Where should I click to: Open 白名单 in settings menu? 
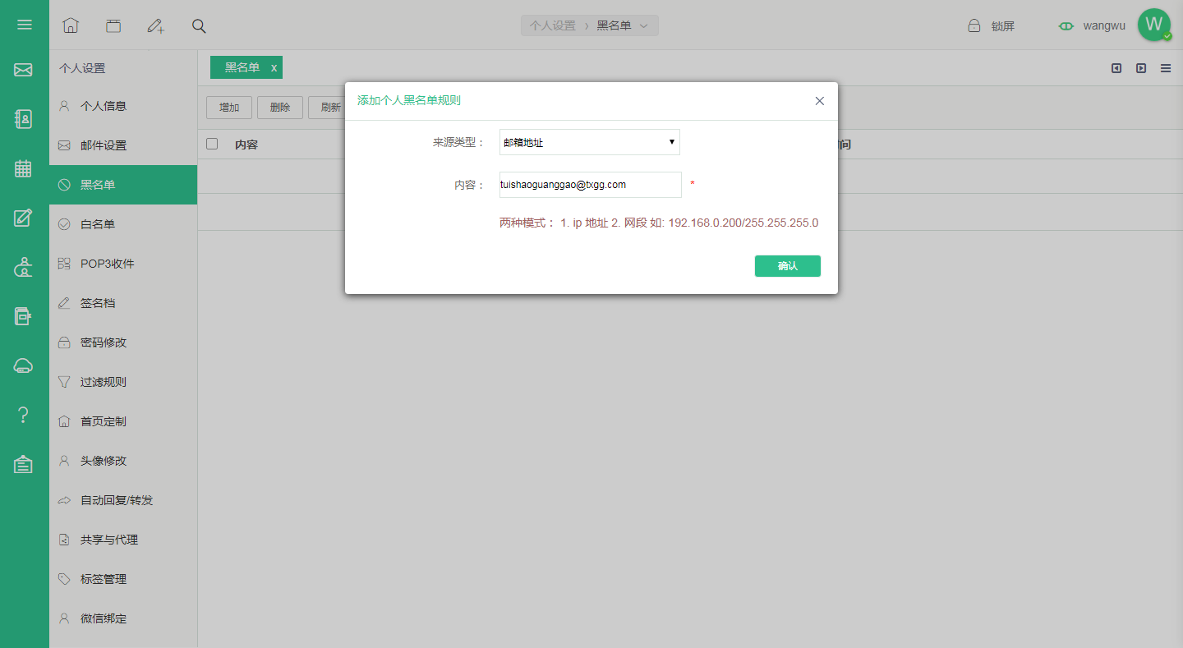tap(123, 224)
